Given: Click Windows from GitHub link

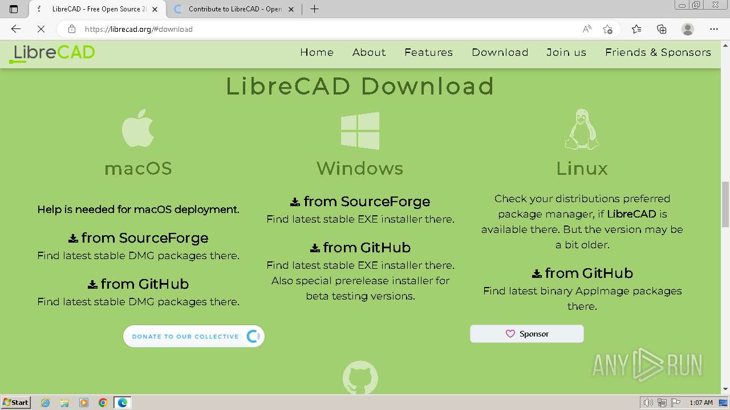Looking at the screenshot, I should point(360,248).
